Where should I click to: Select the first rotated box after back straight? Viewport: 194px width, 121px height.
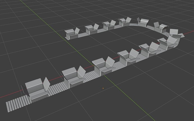(143, 22)
